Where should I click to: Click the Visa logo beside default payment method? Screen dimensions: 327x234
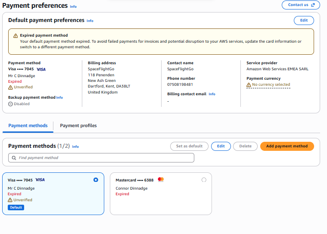41,69
